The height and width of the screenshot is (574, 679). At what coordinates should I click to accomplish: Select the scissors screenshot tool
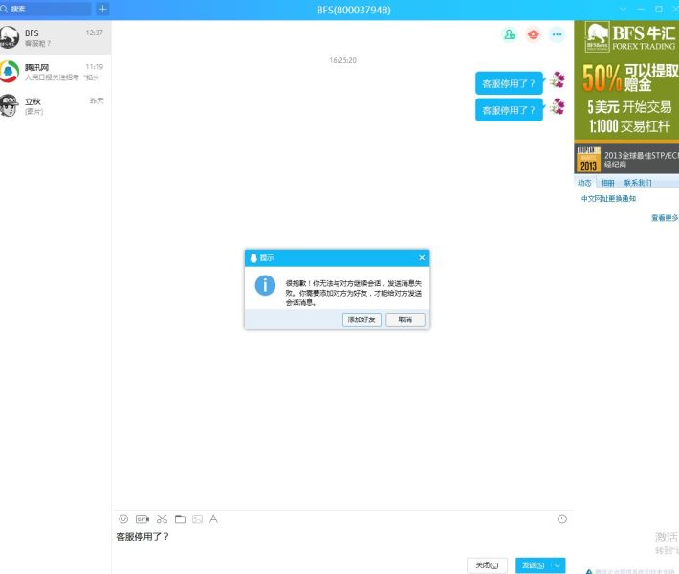pos(162,519)
